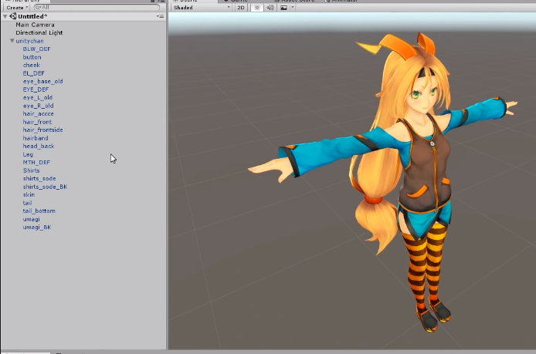
Task: Open the scene effects dropdown arrow
Action: click(292, 8)
